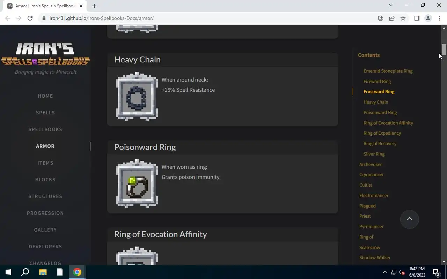Bookmark this page with the star icon

(403, 18)
